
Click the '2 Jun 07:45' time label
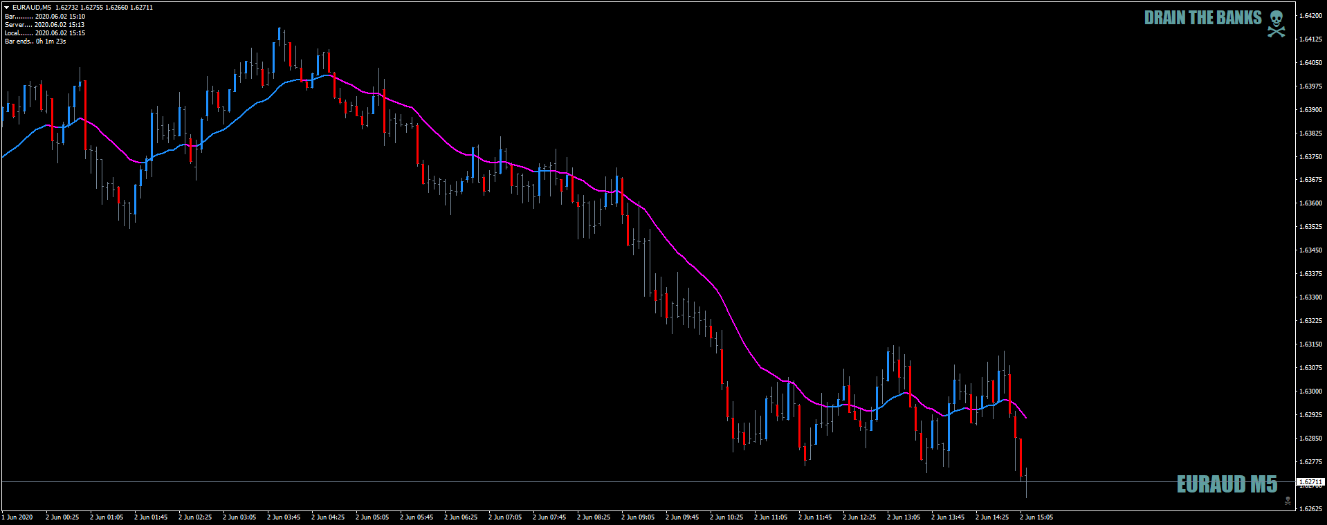click(x=549, y=517)
